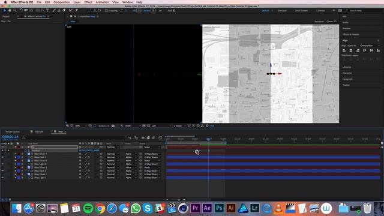Click the Align Bottom icon
384x216 pixels.
[x=379, y=50]
